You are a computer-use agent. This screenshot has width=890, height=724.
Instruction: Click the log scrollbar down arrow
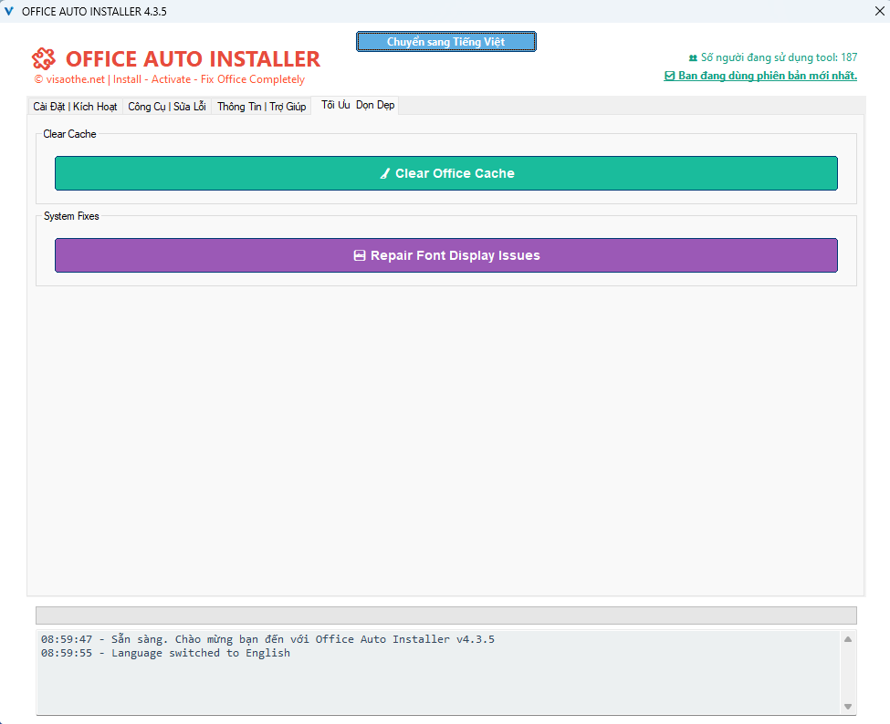848,707
